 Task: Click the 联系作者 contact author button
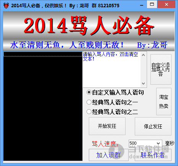tap(153, 155)
